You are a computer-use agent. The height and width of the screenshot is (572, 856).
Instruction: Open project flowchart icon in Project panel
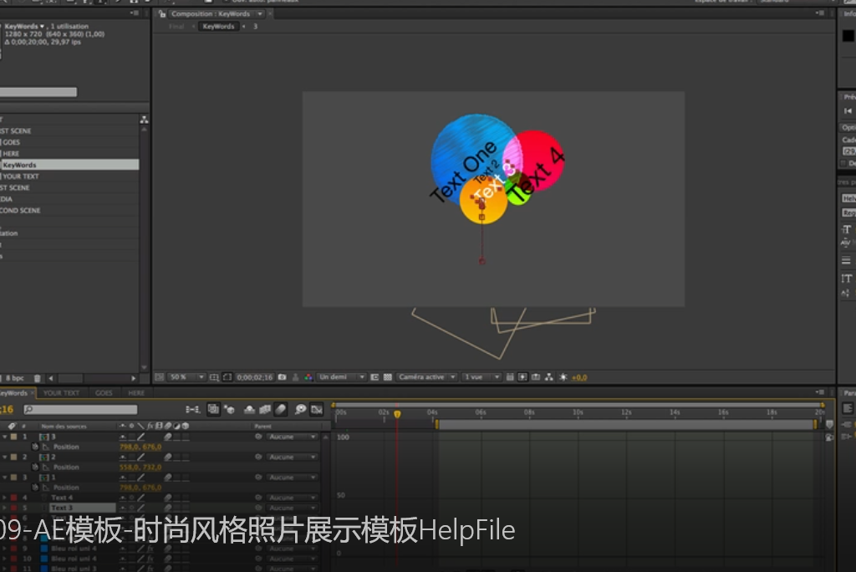coord(144,120)
